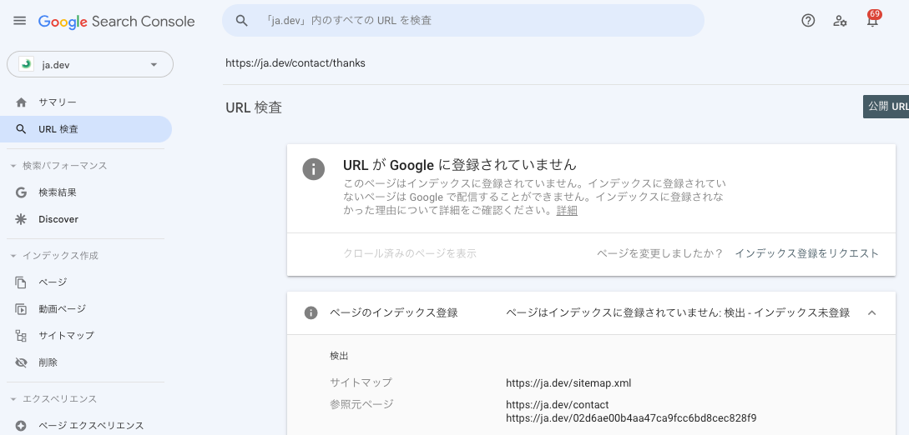Image resolution: width=909 pixels, height=435 pixels.
Task: Click インデックス登録をリクエスト button
Action: pyautogui.click(x=806, y=253)
